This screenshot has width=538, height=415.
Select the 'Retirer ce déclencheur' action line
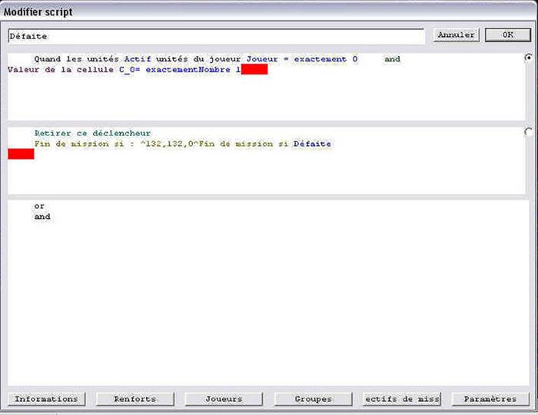click(x=92, y=133)
